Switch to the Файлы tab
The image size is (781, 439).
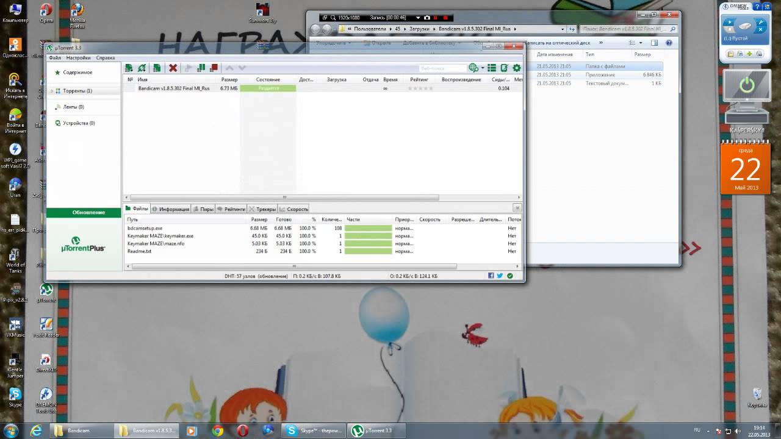click(x=137, y=209)
